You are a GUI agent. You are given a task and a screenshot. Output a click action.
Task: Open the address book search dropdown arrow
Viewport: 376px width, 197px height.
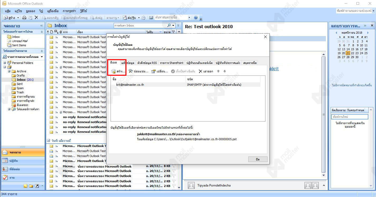(189, 18)
